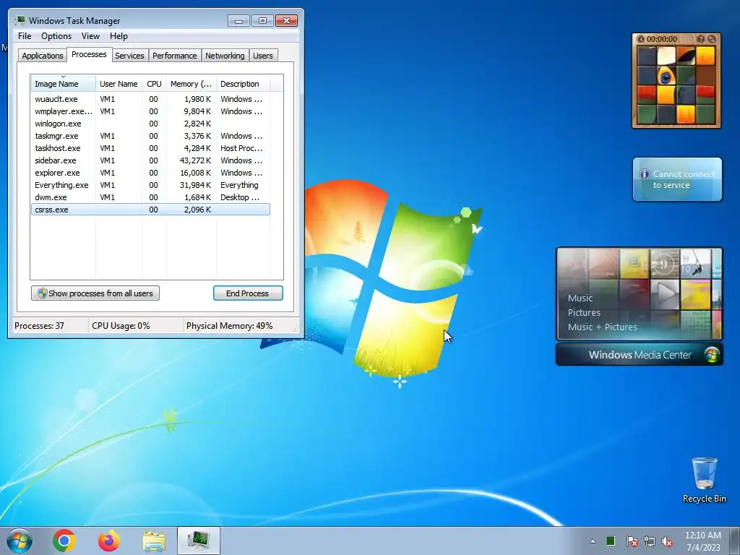Click the white puzzle tile

pyautogui.click(x=666, y=56)
